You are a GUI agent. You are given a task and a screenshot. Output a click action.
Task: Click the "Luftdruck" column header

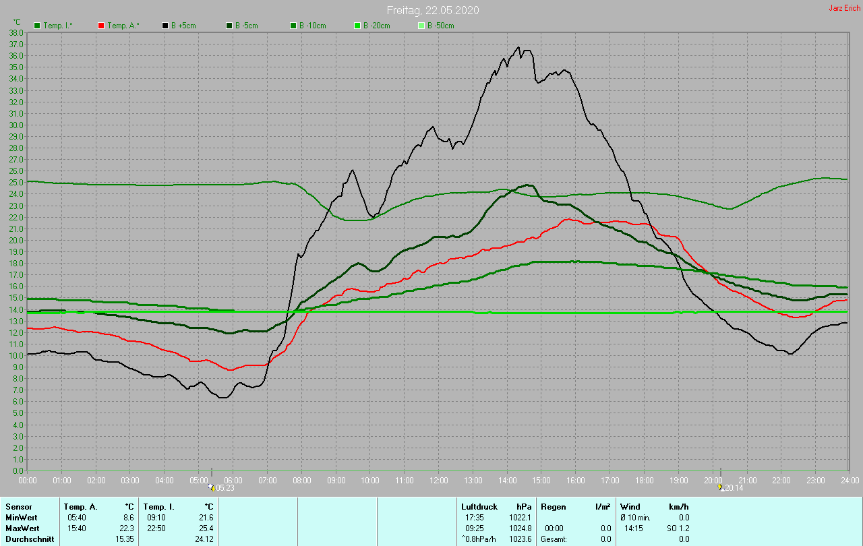(479, 507)
